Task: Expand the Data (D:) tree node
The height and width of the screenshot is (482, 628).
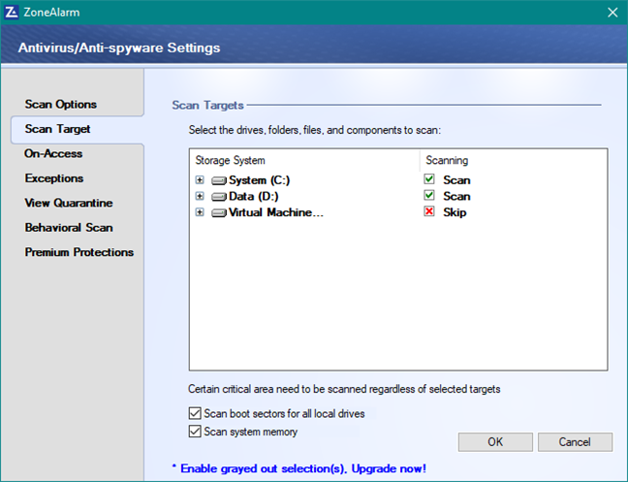Action: click(200, 196)
